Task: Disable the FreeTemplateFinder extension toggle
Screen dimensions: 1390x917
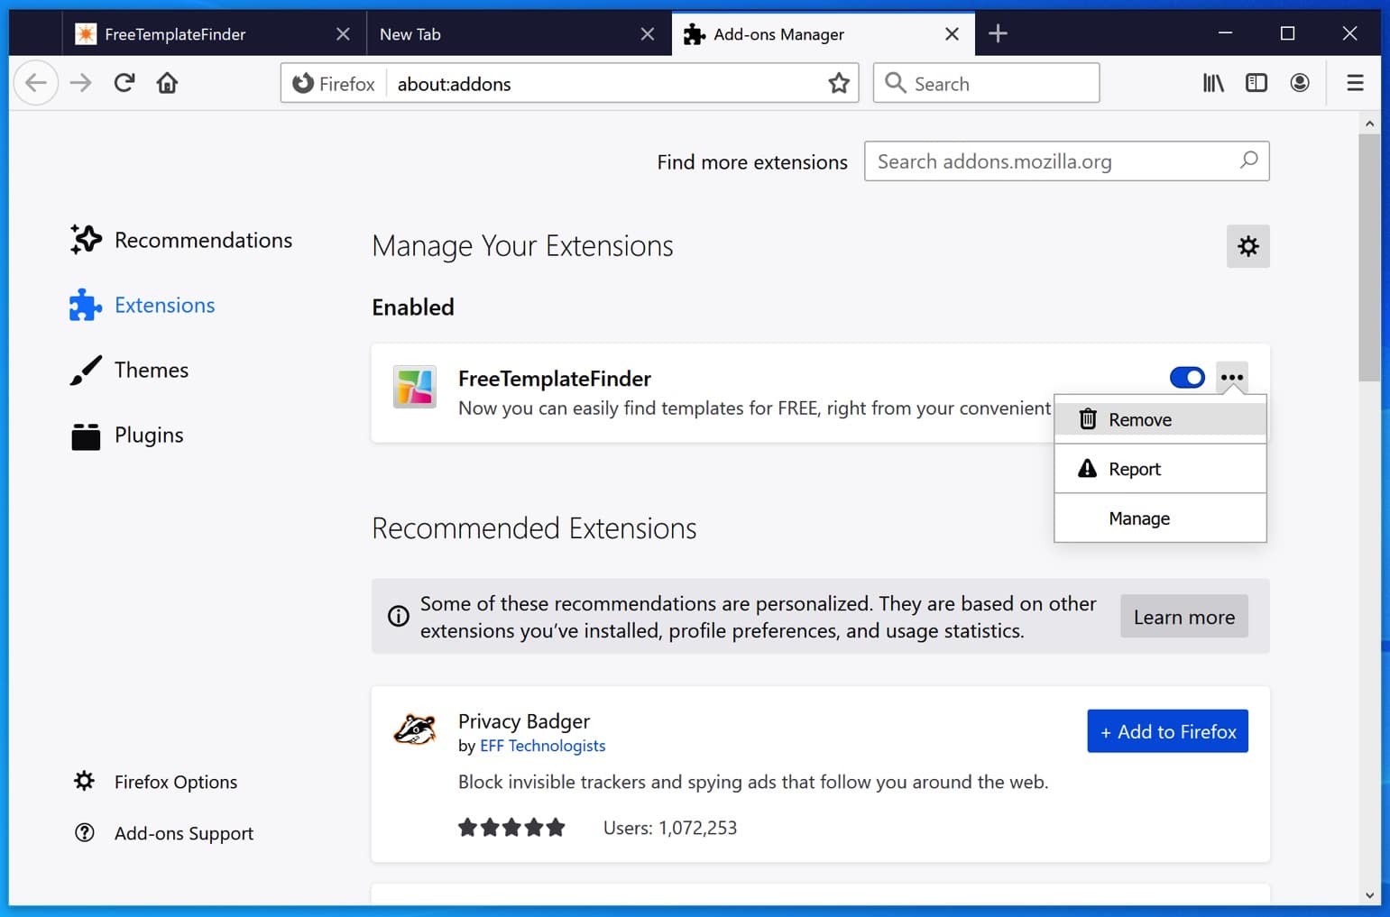Action: pos(1187,377)
